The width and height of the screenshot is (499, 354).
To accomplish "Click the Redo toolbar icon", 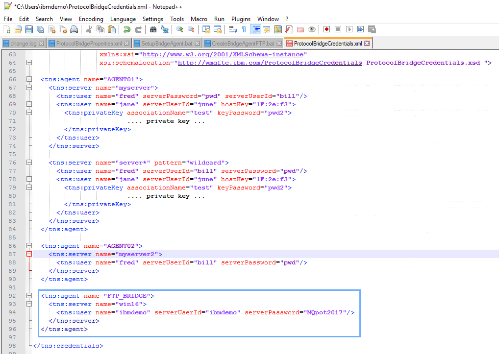I will (138, 29).
